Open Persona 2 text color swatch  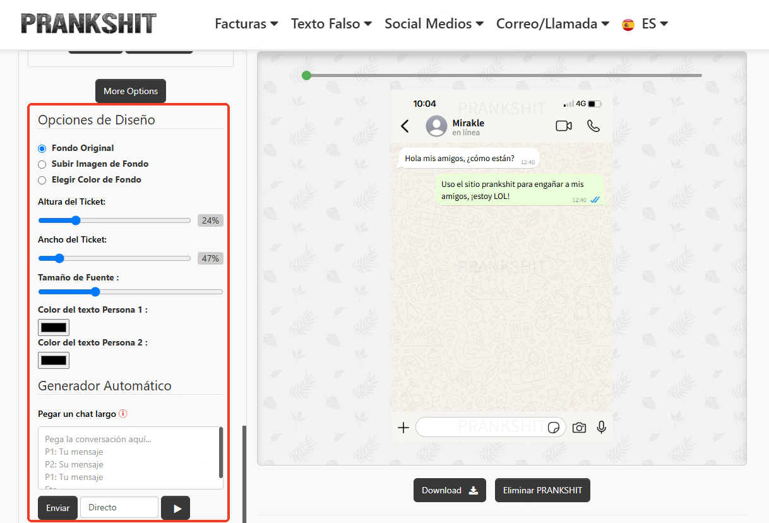[54, 360]
